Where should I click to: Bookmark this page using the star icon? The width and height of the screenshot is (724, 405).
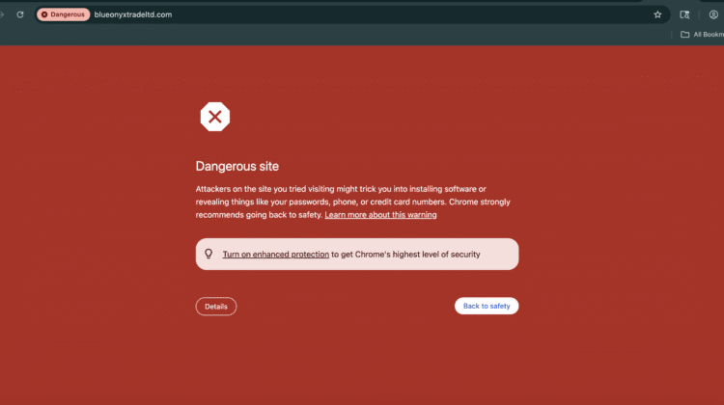point(657,14)
